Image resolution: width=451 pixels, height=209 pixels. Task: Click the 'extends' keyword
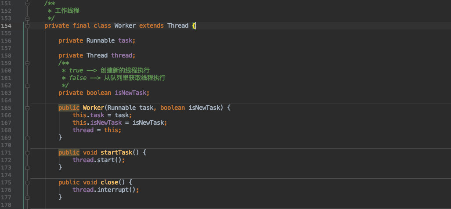tap(152, 25)
